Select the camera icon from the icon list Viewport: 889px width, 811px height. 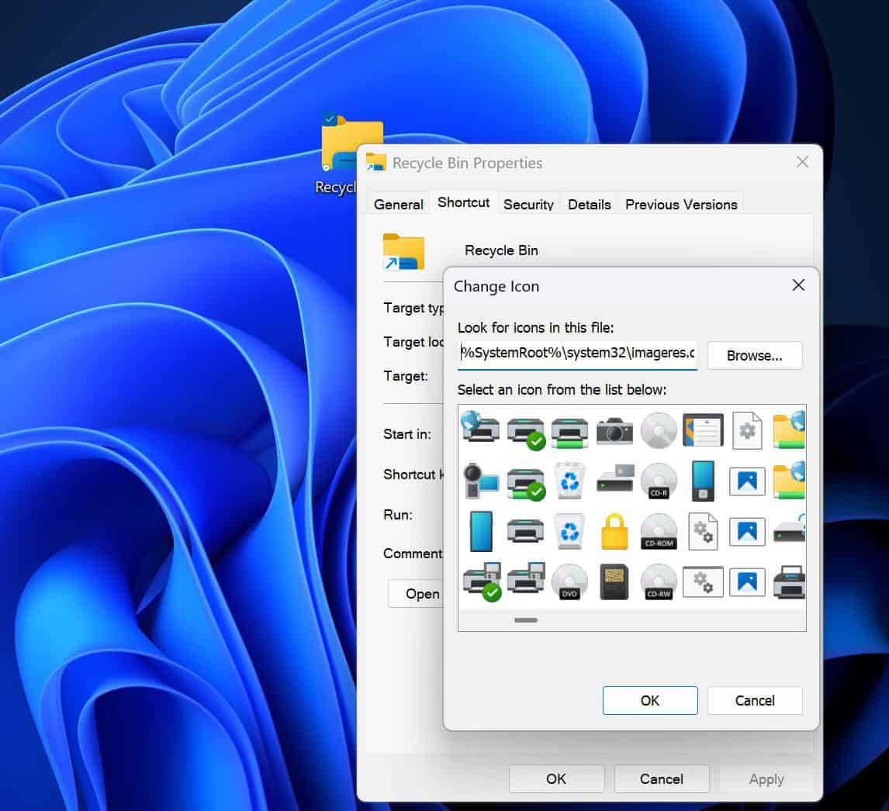coord(614,430)
